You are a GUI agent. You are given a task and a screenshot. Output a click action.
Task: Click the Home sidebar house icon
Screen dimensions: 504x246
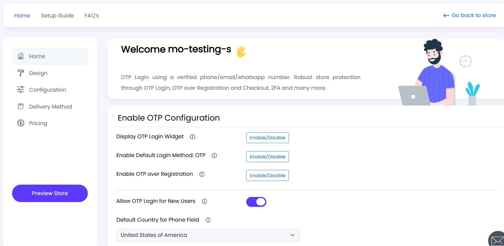(x=21, y=56)
